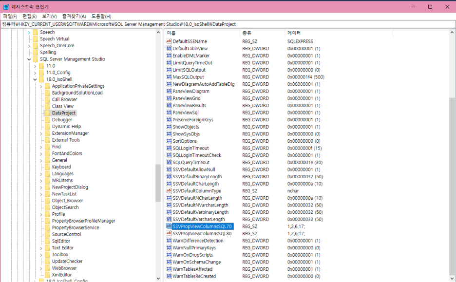Select the Call Browser tree key
Viewport: 456px width, 282px height.
(64, 99)
